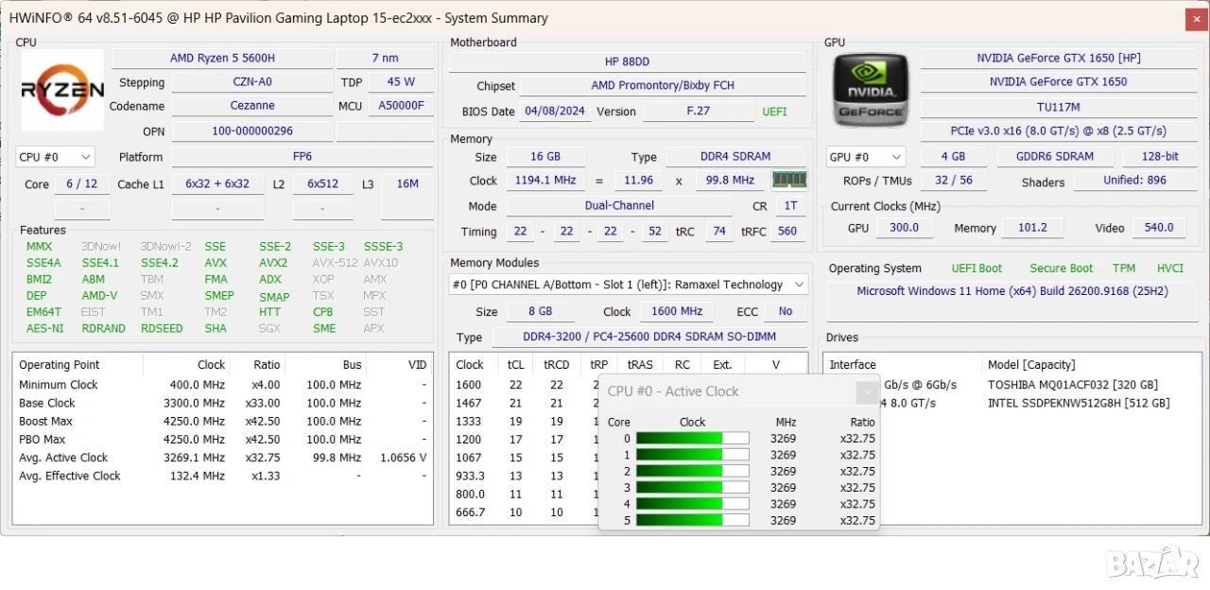Click the green UEFI label

pyautogui.click(x=774, y=112)
